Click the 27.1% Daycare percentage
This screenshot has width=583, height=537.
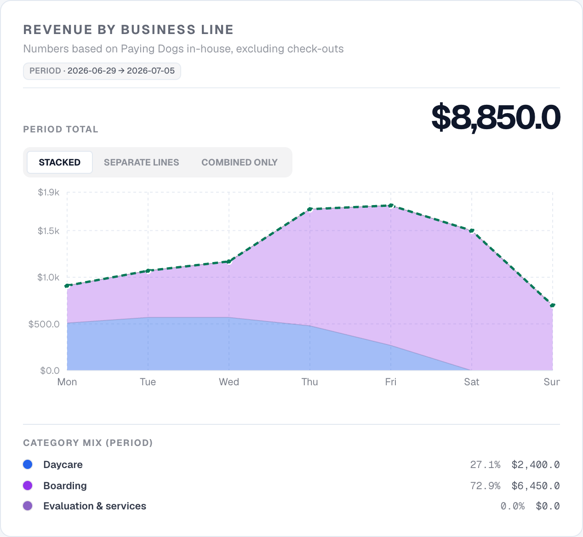point(485,464)
